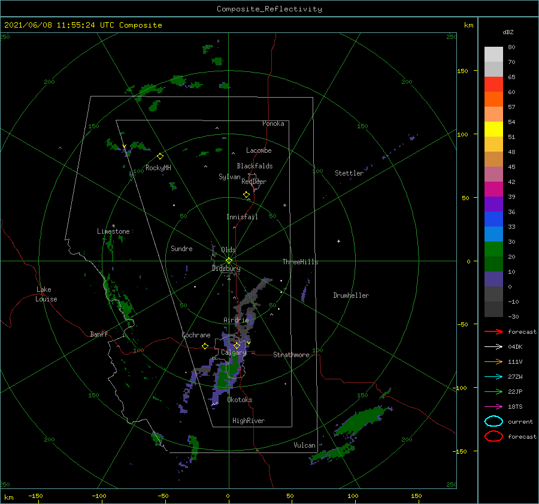Click the Blackfalds city label
Viewport: 539px width, 504px height.
[x=255, y=166]
